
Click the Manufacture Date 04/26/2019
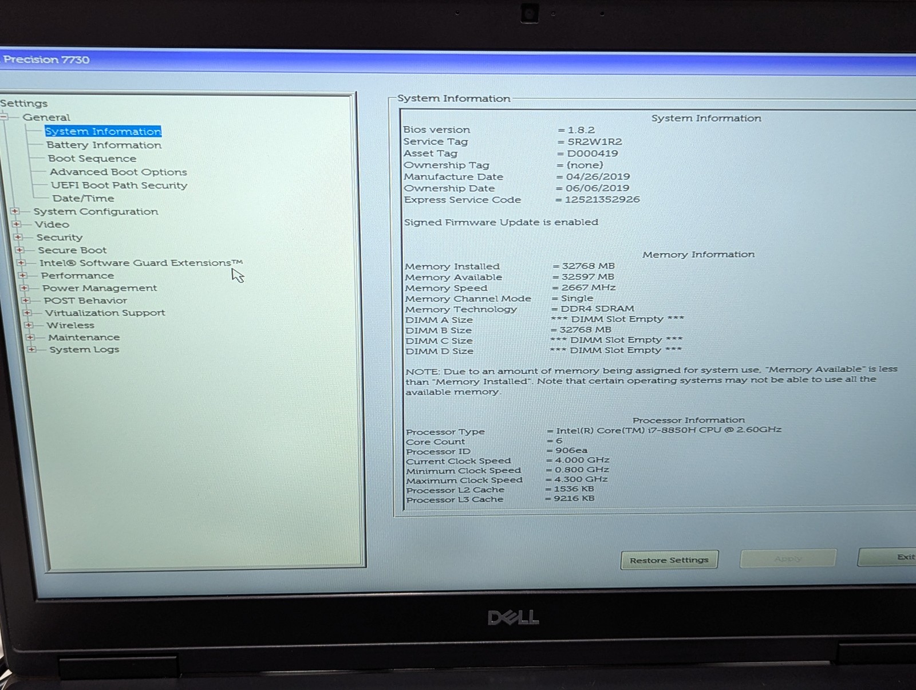click(x=598, y=176)
